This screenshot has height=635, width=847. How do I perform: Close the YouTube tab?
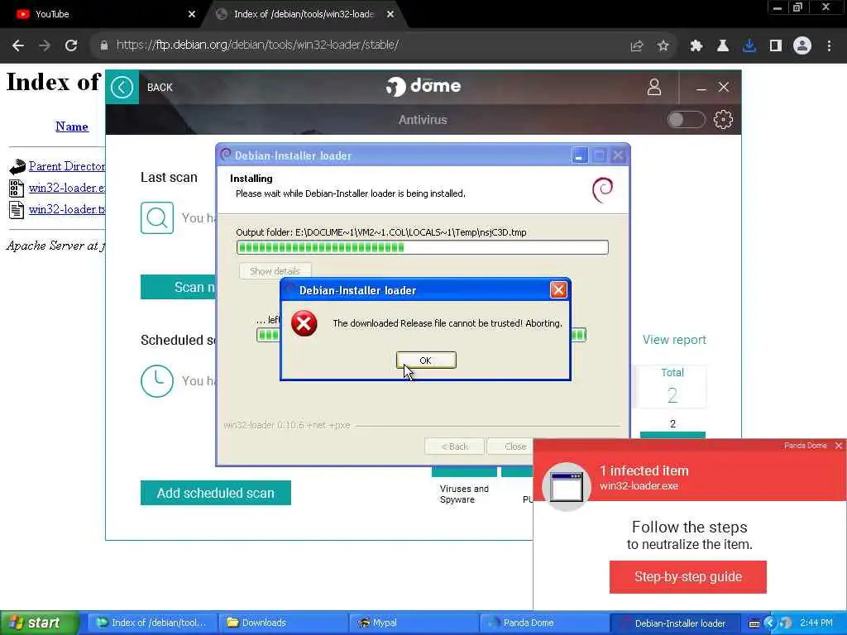click(x=192, y=15)
